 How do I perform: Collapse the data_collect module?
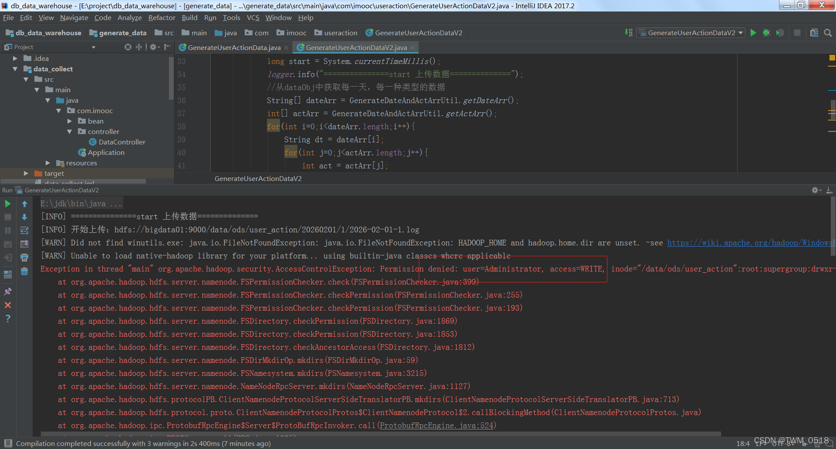(15, 69)
